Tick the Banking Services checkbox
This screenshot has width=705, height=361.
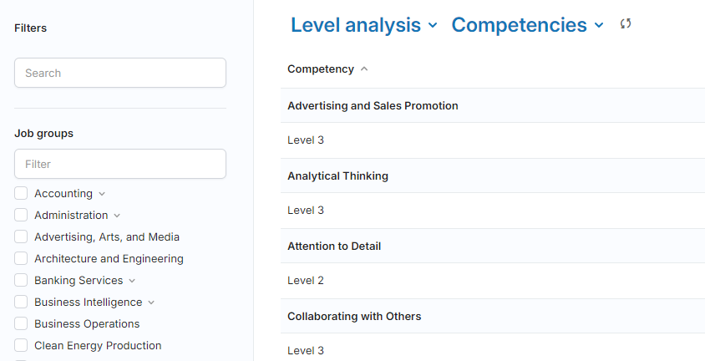(x=22, y=281)
